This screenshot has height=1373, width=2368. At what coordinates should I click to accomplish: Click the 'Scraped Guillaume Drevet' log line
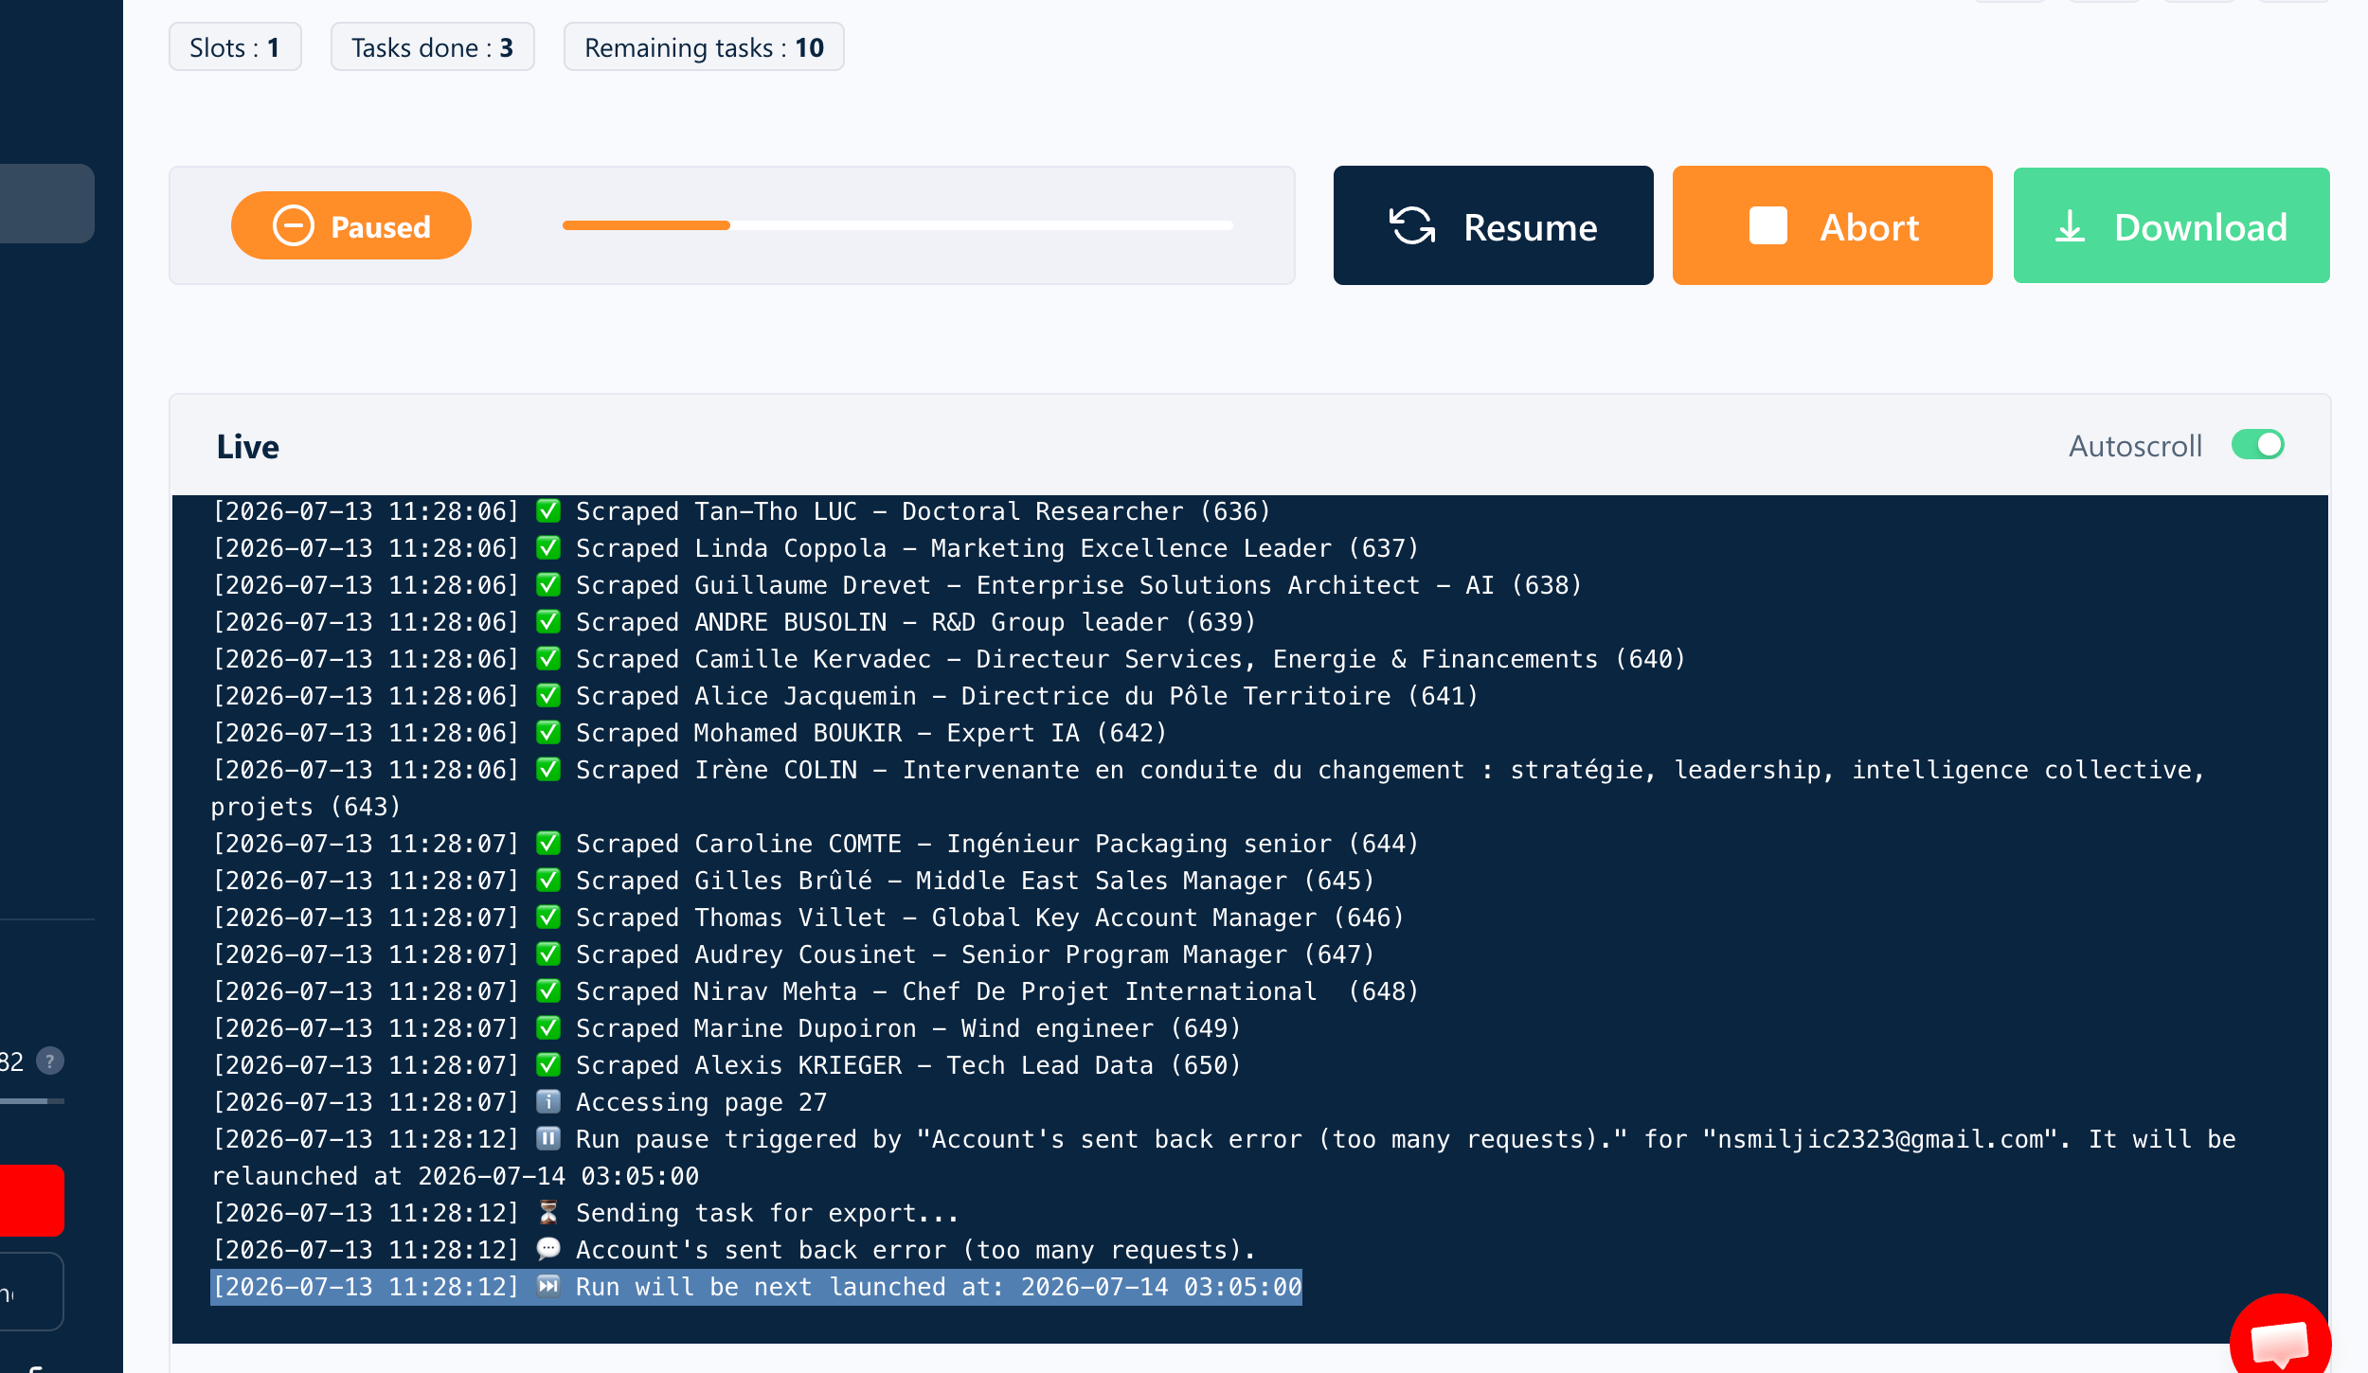pos(896,585)
